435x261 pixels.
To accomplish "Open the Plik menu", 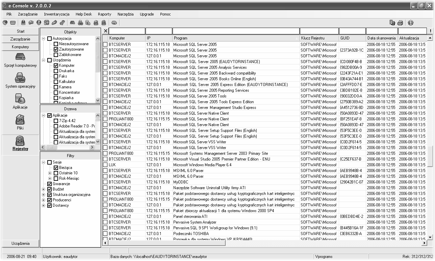I will [x=9, y=14].
